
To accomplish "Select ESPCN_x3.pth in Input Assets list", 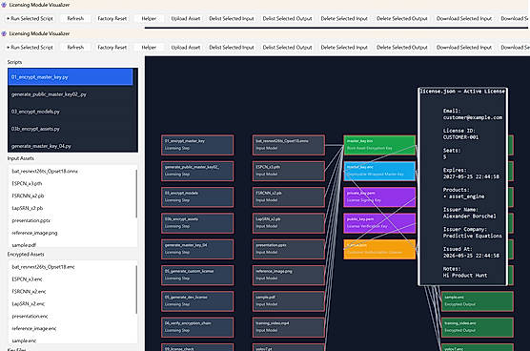I will pos(71,184).
